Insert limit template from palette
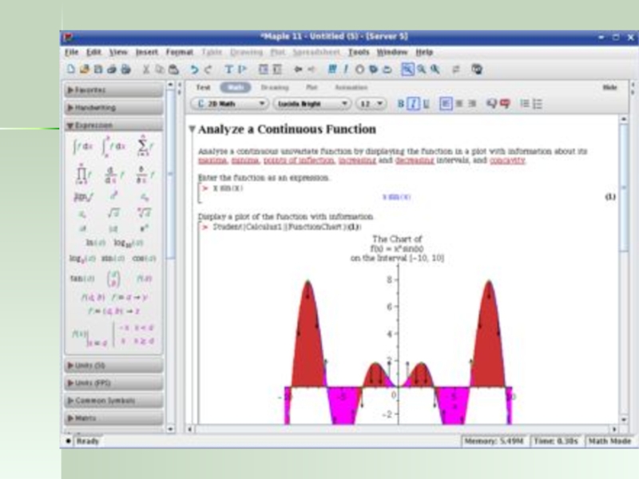 click(x=83, y=197)
